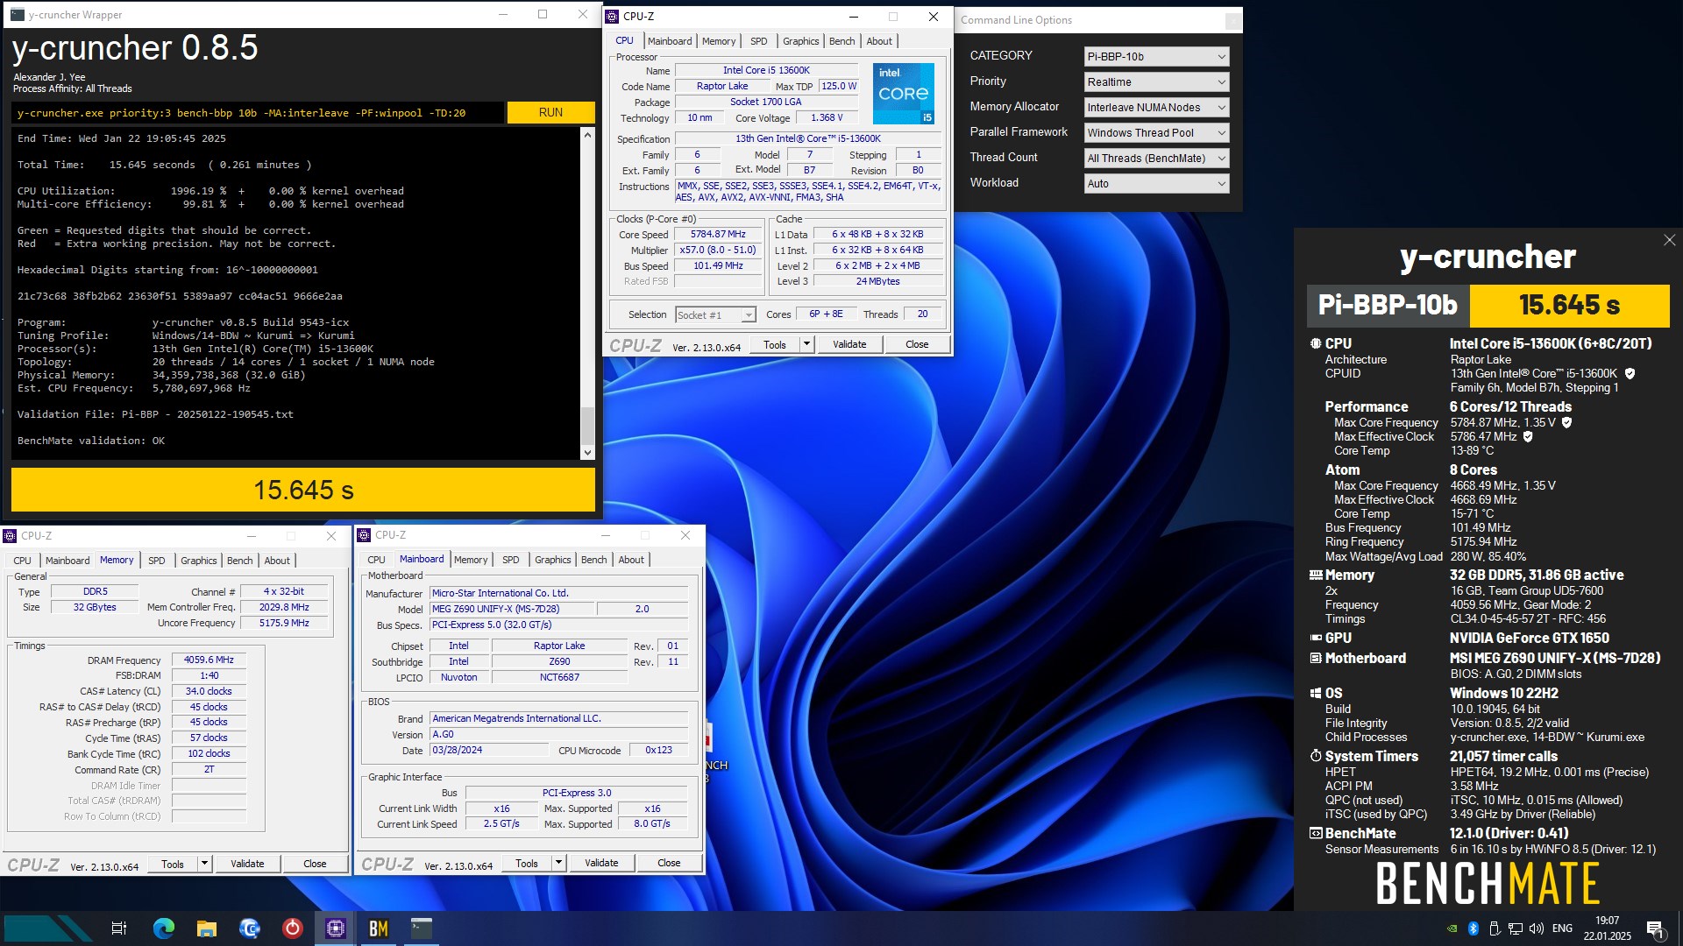Click BenchMate section icon near version 12.1.0
Viewport: 1683px width, 946px height.
tap(1315, 834)
